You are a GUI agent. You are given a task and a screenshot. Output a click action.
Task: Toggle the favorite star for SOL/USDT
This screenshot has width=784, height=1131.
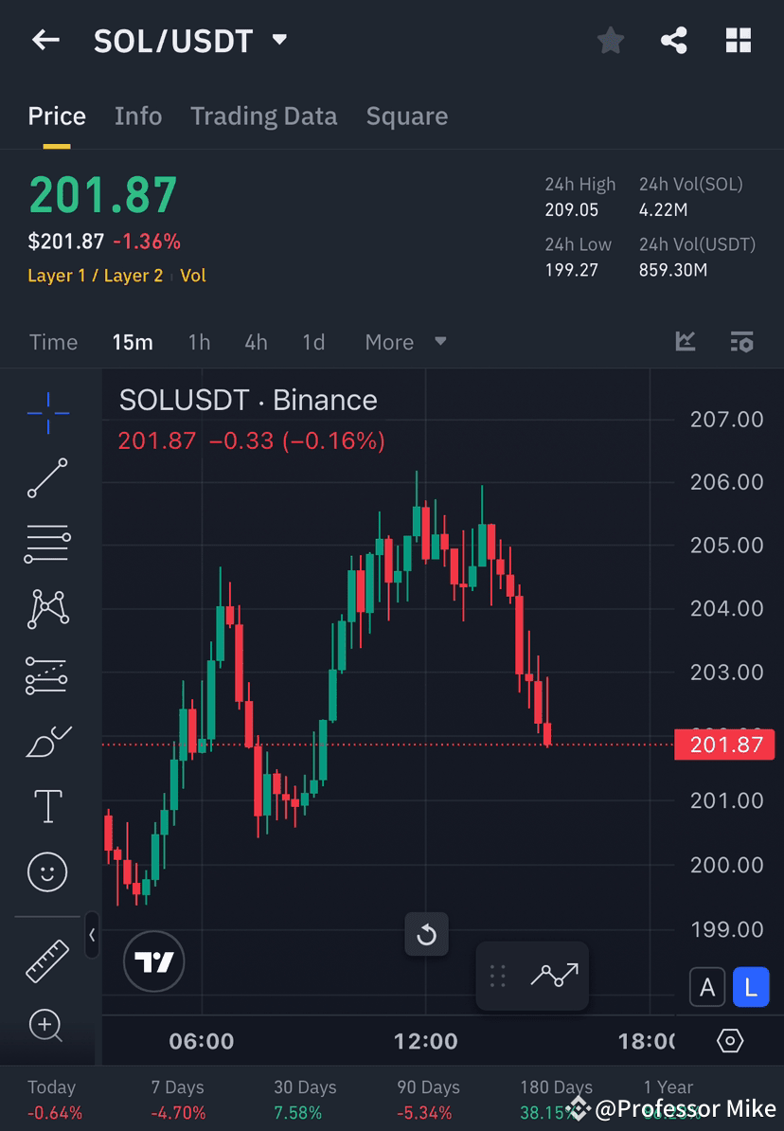coord(610,40)
